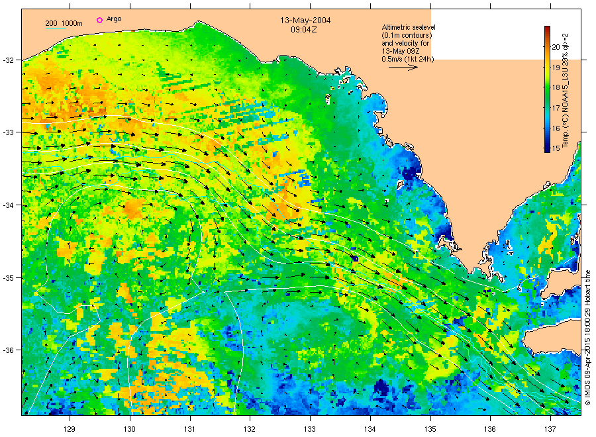Viewport: 596px width, 437px height.
Task: Click the cyan line under depth legend
Action: pyautogui.click(x=56, y=29)
